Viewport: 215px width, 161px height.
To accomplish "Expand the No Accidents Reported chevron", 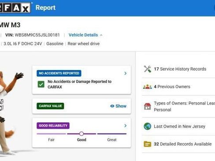I will click(126, 73).
